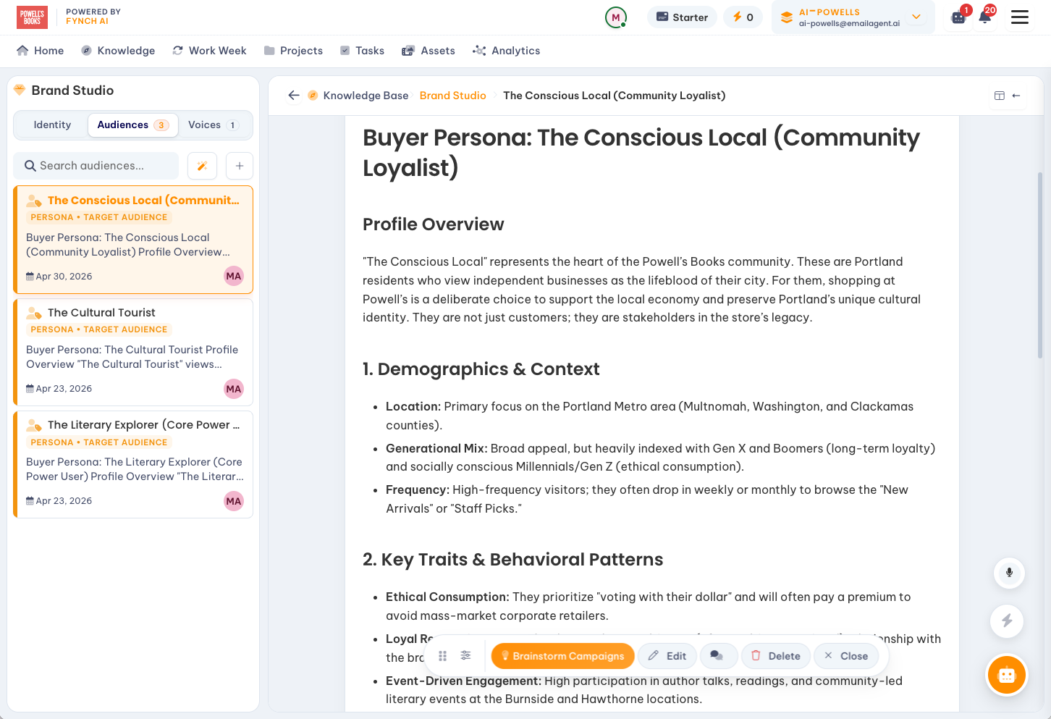1051x719 pixels.
Task: Open the Work Week menu item
Action: (x=210, y=51)
